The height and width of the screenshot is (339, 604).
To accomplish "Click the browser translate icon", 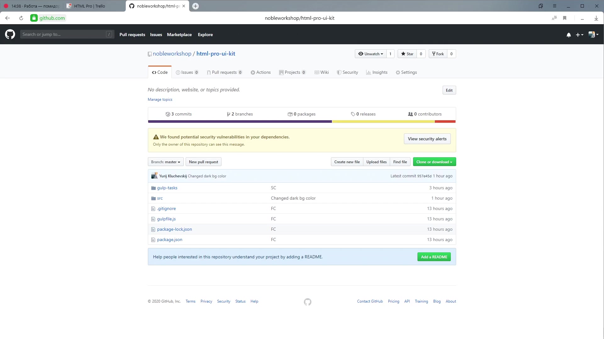I will coord(554,18).
